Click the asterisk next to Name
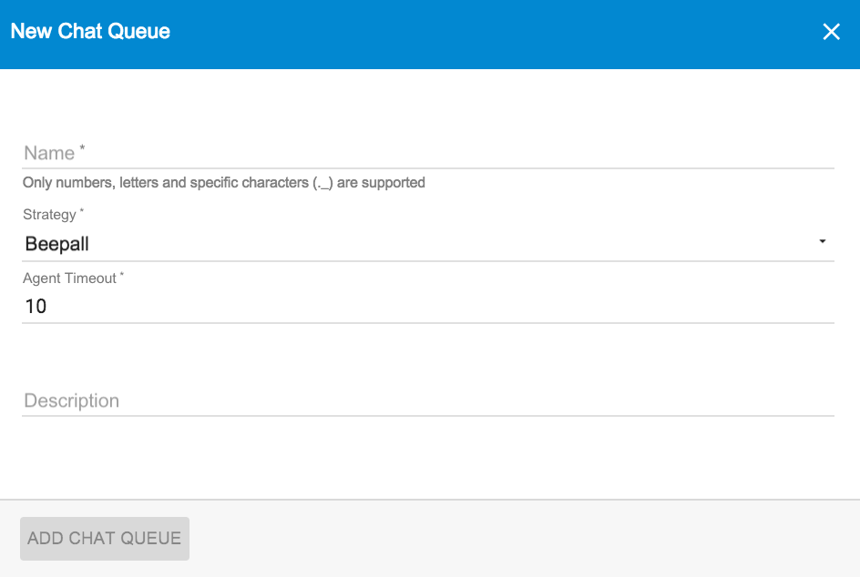The image size is (860, 577). (x=82, y=147)
